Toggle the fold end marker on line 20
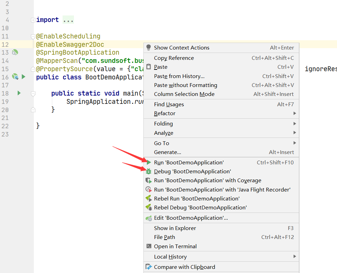 (x=33, y=110)
